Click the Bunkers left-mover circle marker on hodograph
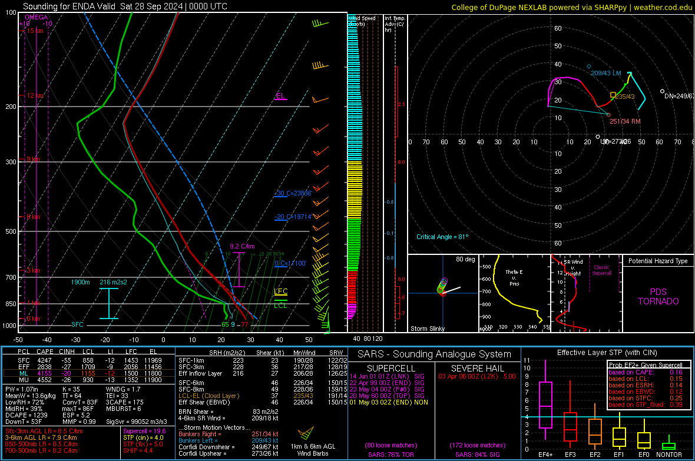The image size is (695, 461). 589,67
